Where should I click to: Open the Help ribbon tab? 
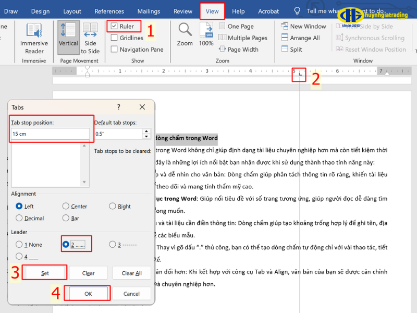pos(238,11)
